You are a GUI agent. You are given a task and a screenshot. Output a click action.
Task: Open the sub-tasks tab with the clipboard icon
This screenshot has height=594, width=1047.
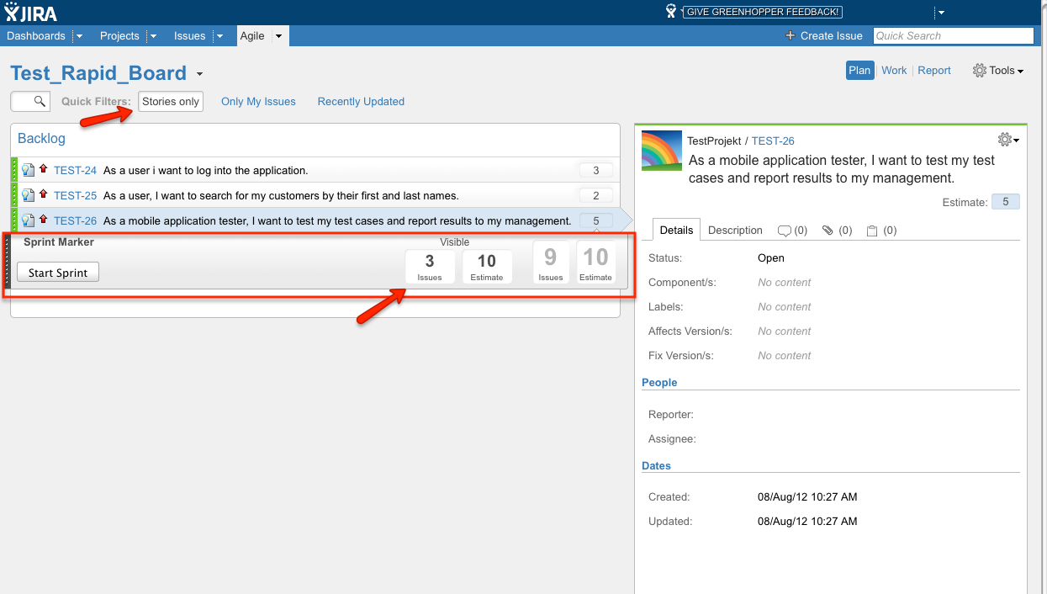[883, 230]
